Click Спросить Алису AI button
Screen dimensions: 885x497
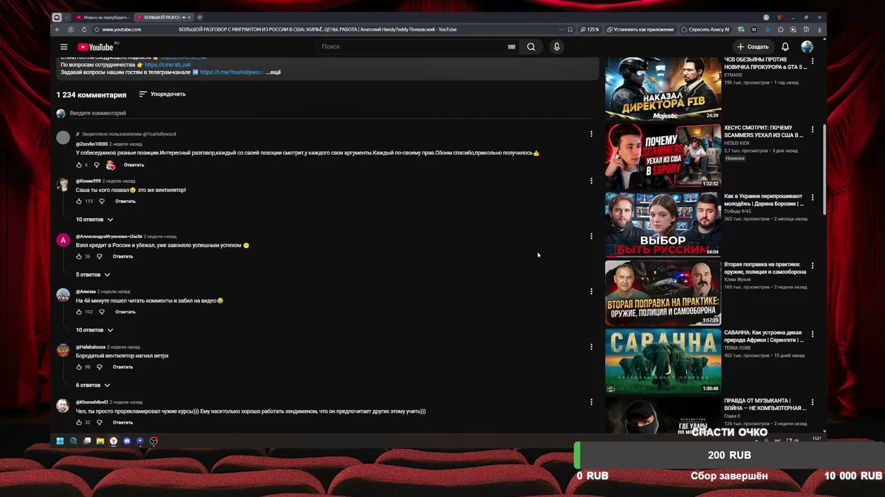[705, 30]
